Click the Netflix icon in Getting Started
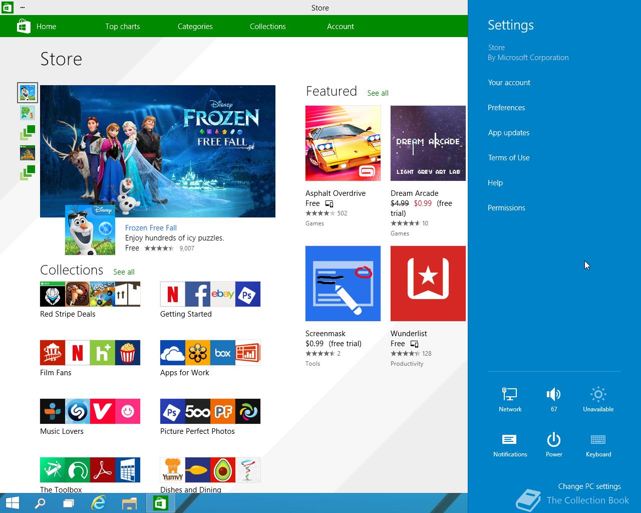641x513 pixels. point(173,294)
